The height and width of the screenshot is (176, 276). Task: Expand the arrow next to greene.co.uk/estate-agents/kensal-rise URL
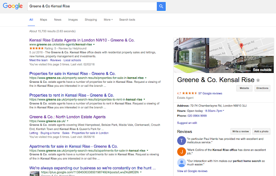point(94,44)
